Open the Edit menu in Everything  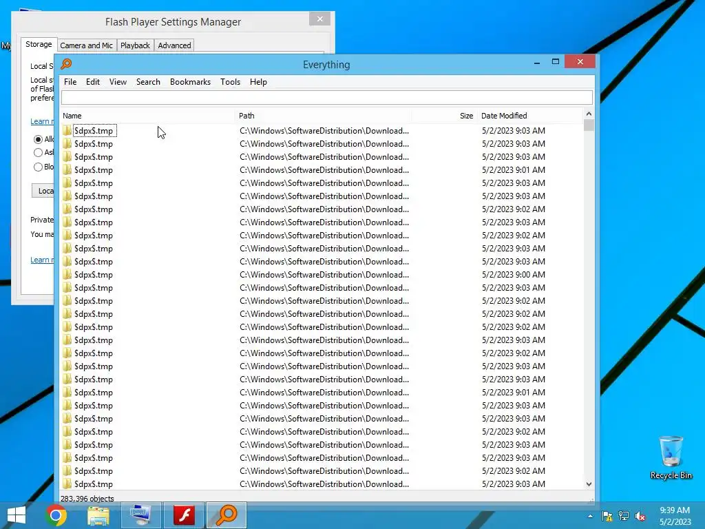pos(93,82)
